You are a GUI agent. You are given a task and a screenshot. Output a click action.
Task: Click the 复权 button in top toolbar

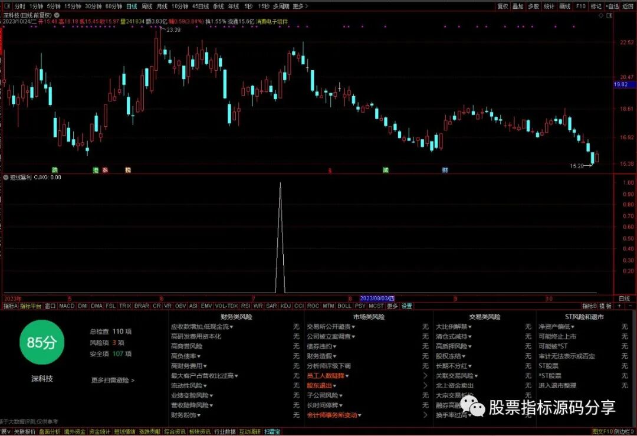503,6
